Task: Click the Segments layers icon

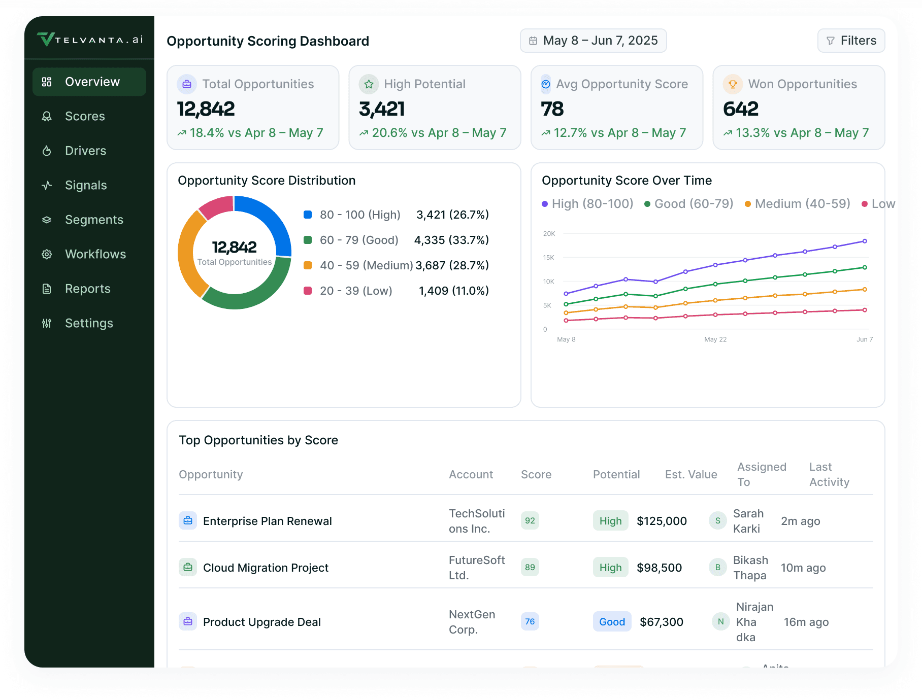Action: 47,220
